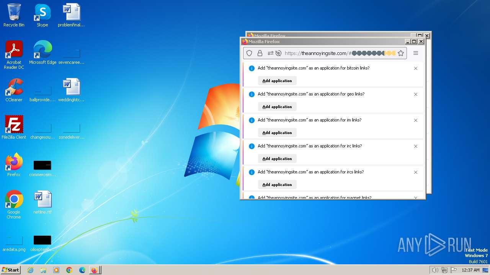This screenshot has width=490, height=275.
Task: Open Acrobat Reader DC shortcut
Action: (x=14, y=55)
